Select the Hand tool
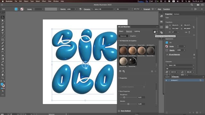This screenshot has height=115, width=205. pyautogui.click(x=3, y=75)
